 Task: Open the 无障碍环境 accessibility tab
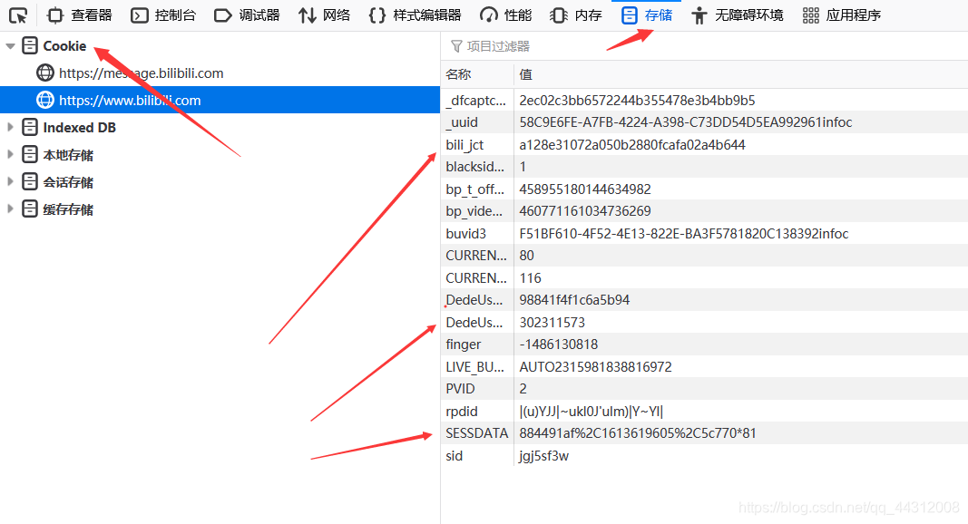coord(737,15)
